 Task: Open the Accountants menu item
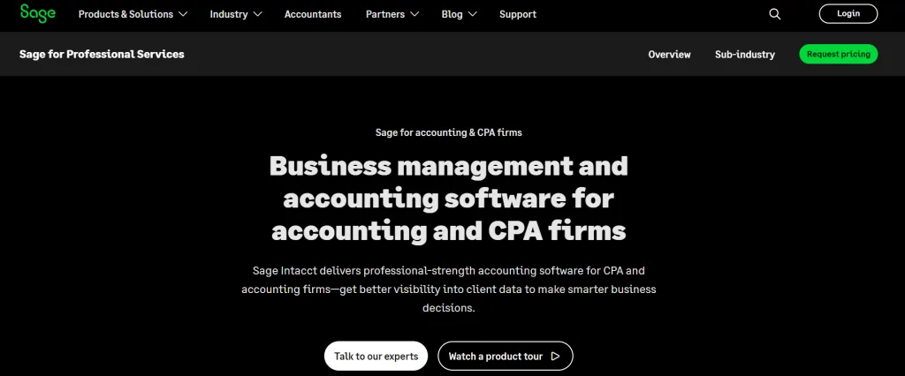(313, 14)
